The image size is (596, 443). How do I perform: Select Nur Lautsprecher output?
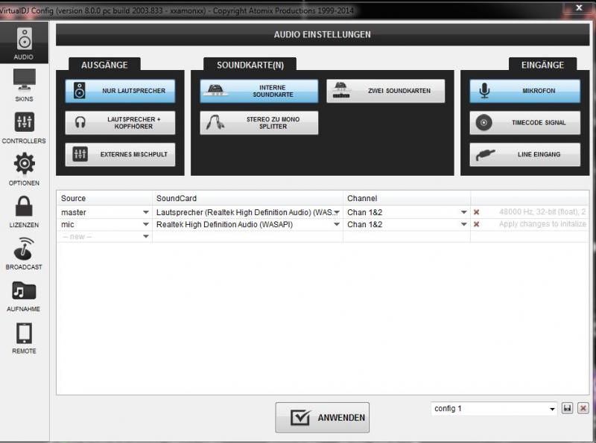click(120, 91)
